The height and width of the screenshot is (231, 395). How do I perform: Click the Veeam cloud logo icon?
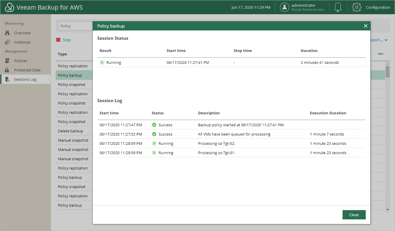(x=10, y=7)
